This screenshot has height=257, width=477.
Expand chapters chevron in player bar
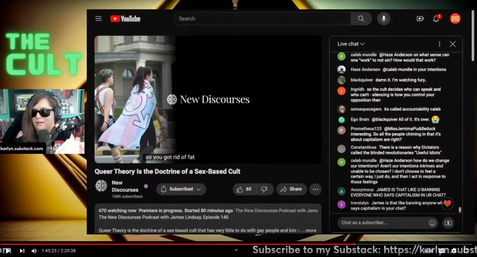coord(236,250)
